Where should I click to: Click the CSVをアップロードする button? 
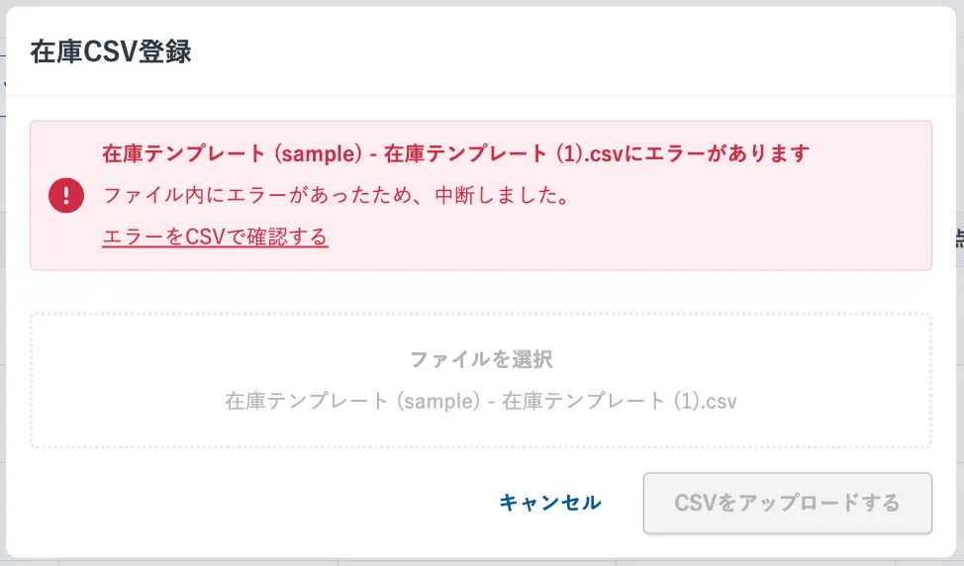pyautogui.click(x=787, y=503)
